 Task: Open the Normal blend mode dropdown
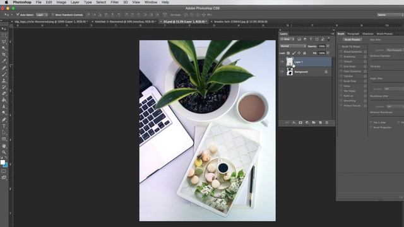293,46
